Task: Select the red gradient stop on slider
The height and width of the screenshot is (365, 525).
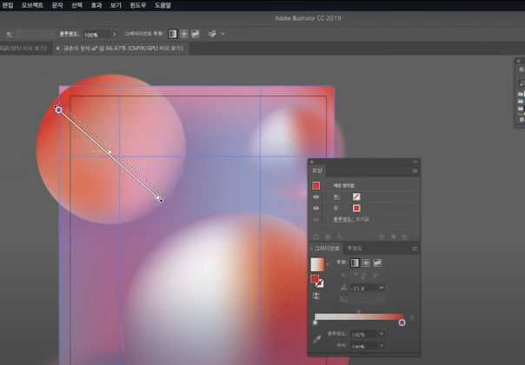Action: (x=402, y=322)
